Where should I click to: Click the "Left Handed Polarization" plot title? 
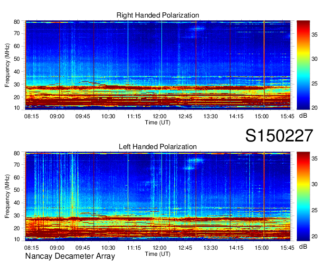(158, 147)
